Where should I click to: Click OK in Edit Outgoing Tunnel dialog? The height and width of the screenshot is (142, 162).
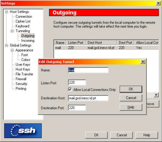click(x=131, y=89)
